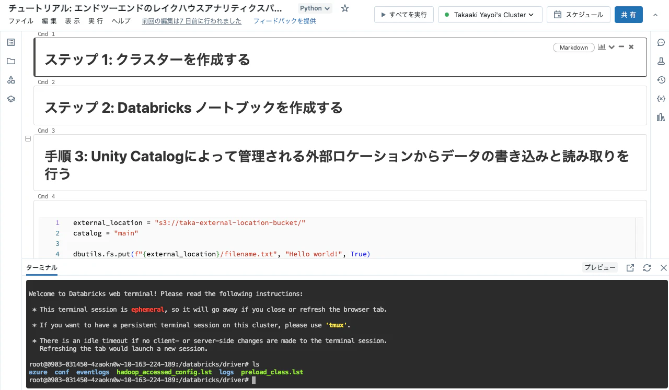Image resolution: width=669 pixels, height=390 pixels.
Task: Click the Cmd 4 code cell scrollbar
Action: [639, 238]
